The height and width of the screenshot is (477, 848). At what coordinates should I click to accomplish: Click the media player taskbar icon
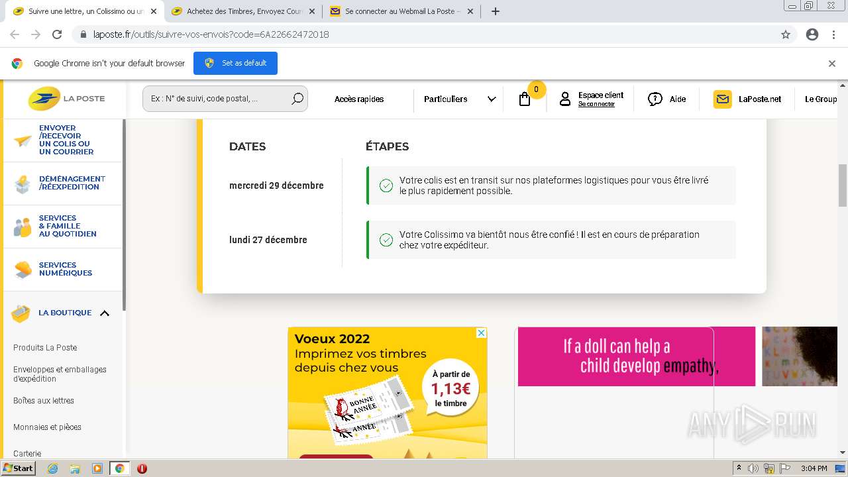pyautogui.click(x=97, y=468)
